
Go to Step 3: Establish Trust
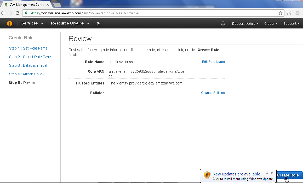[x=28, y=65]
